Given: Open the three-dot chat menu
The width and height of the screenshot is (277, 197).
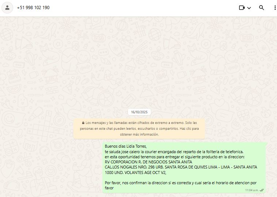Looking at the screenshot, I should click(x=275, y=8).
